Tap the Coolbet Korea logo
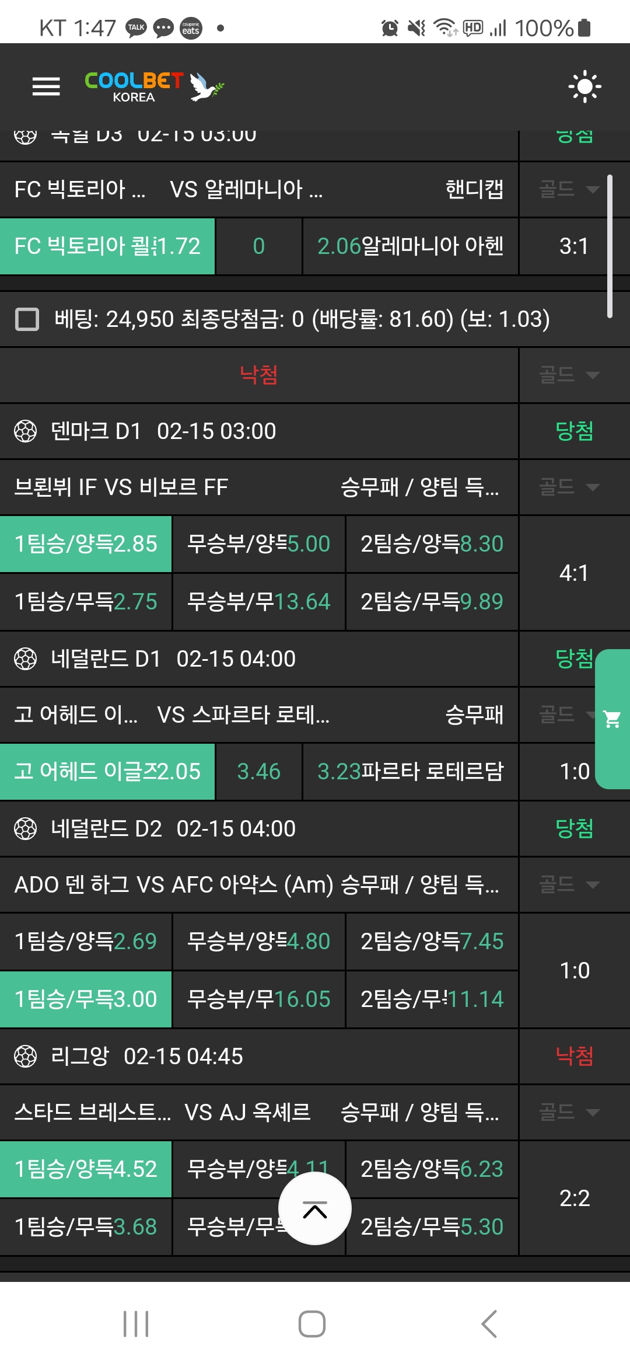 (x=154, y=86)
